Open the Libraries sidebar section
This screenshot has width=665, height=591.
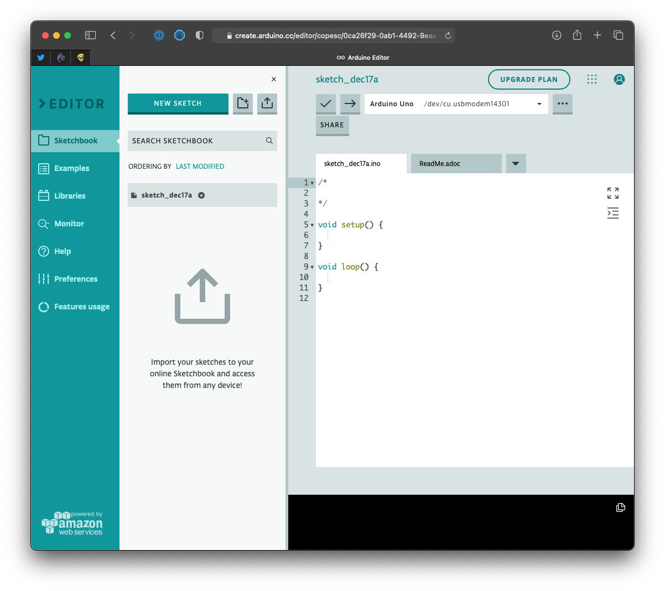coord(70,196)
